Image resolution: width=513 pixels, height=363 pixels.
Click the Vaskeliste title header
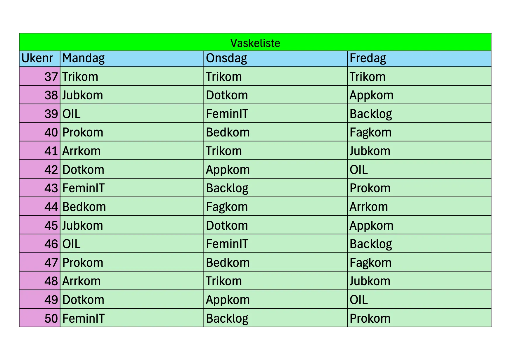point(255,43)
